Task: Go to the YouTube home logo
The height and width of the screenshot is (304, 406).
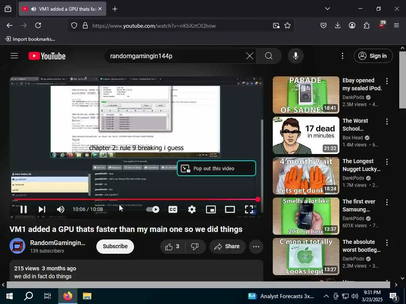Action: (47, 56)
